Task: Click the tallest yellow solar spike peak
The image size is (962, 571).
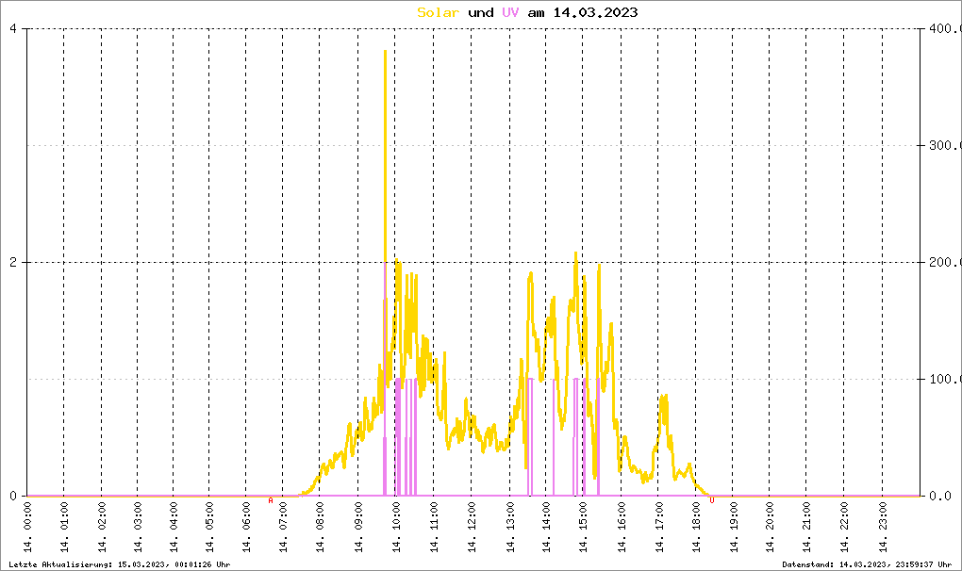Action: pyautogui.click(x=386, y=52)
